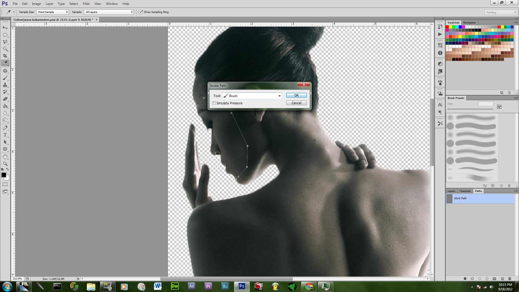This screenshot has width=519, height=292.
Task: Toggle Show Sampling Ring checkbox
Action: (141, 12)
